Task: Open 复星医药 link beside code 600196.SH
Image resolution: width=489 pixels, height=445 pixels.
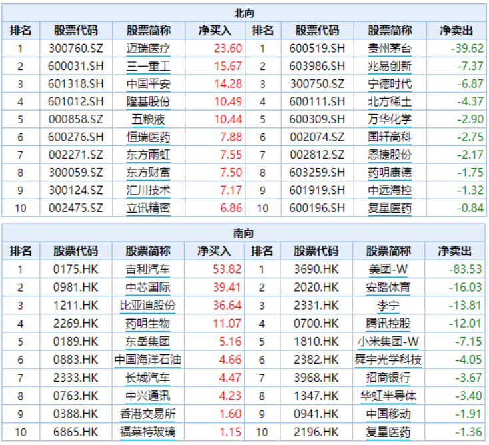Action: pos(390,208)
